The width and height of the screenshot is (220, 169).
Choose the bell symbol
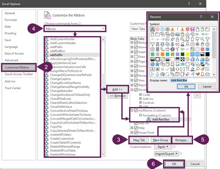pyautogui.click(x=202, y=74)
